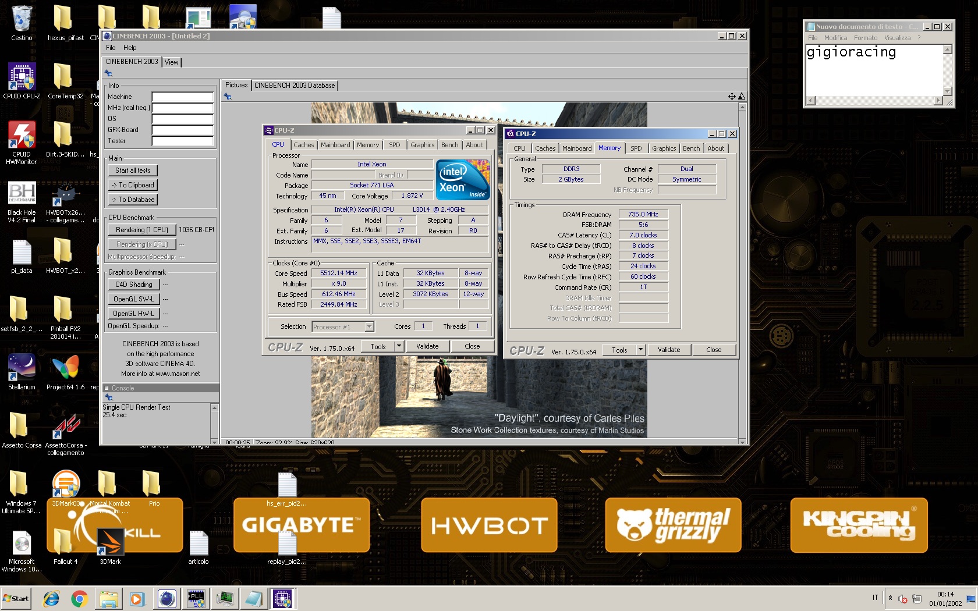The width and height of the screenshot is (978, 611).
Task: Expand Tools dropdown arrow in CPU tab window
Action: (x=399, y=346)
